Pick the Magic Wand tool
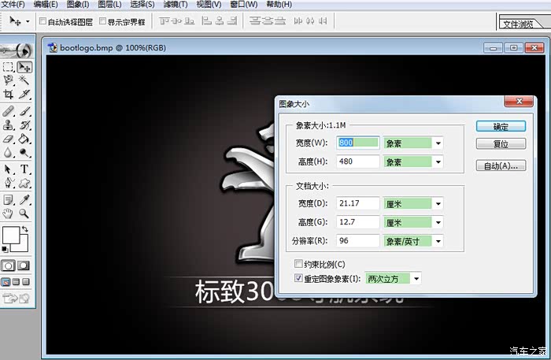Image resolution: width=551 pixels, height=360 pixels. pos(25,80)
